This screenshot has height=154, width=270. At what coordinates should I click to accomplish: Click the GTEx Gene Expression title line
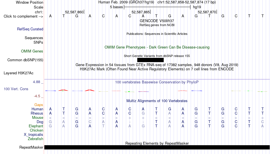(x=157, y=65)
